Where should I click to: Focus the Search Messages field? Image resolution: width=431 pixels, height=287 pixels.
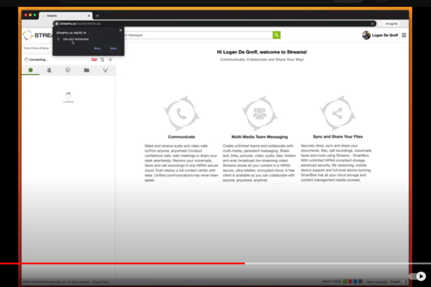click(198, 35)
